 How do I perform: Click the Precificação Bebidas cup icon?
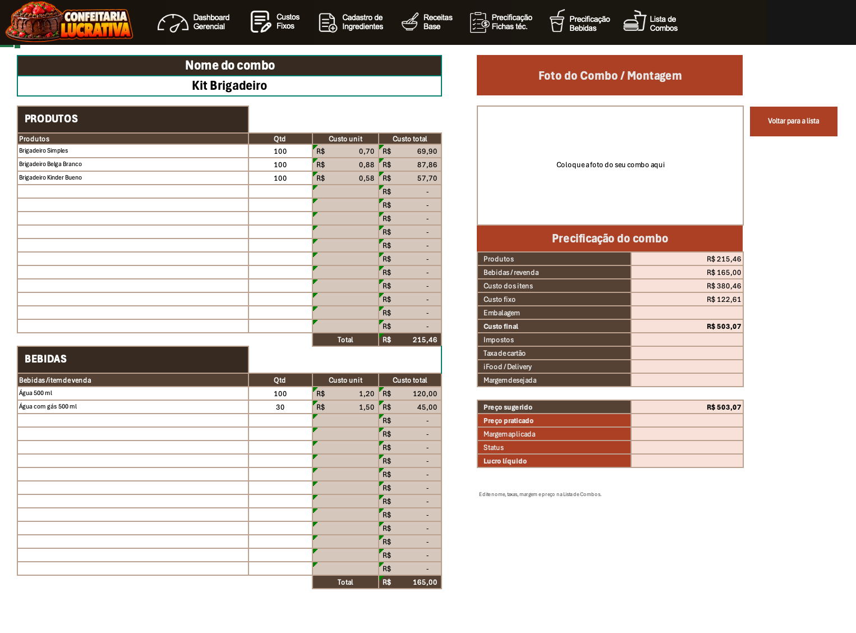557,21
